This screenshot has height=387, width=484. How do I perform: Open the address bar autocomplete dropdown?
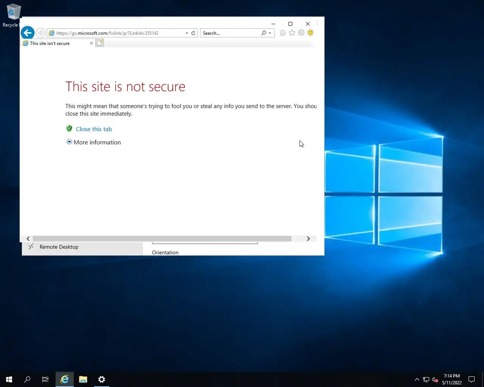(x=187, y=33)
